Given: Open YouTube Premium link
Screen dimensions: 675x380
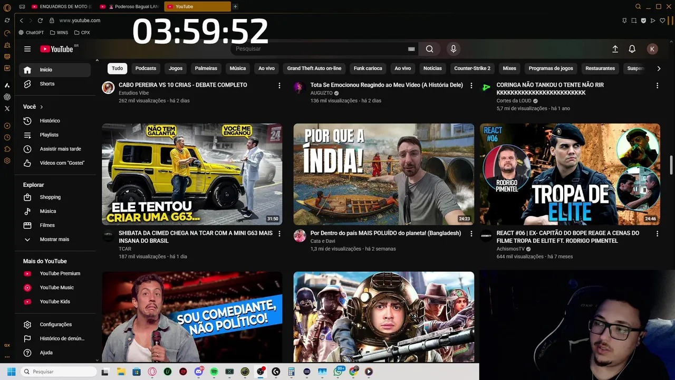Looking at the screenshot, I should point(55,273).
